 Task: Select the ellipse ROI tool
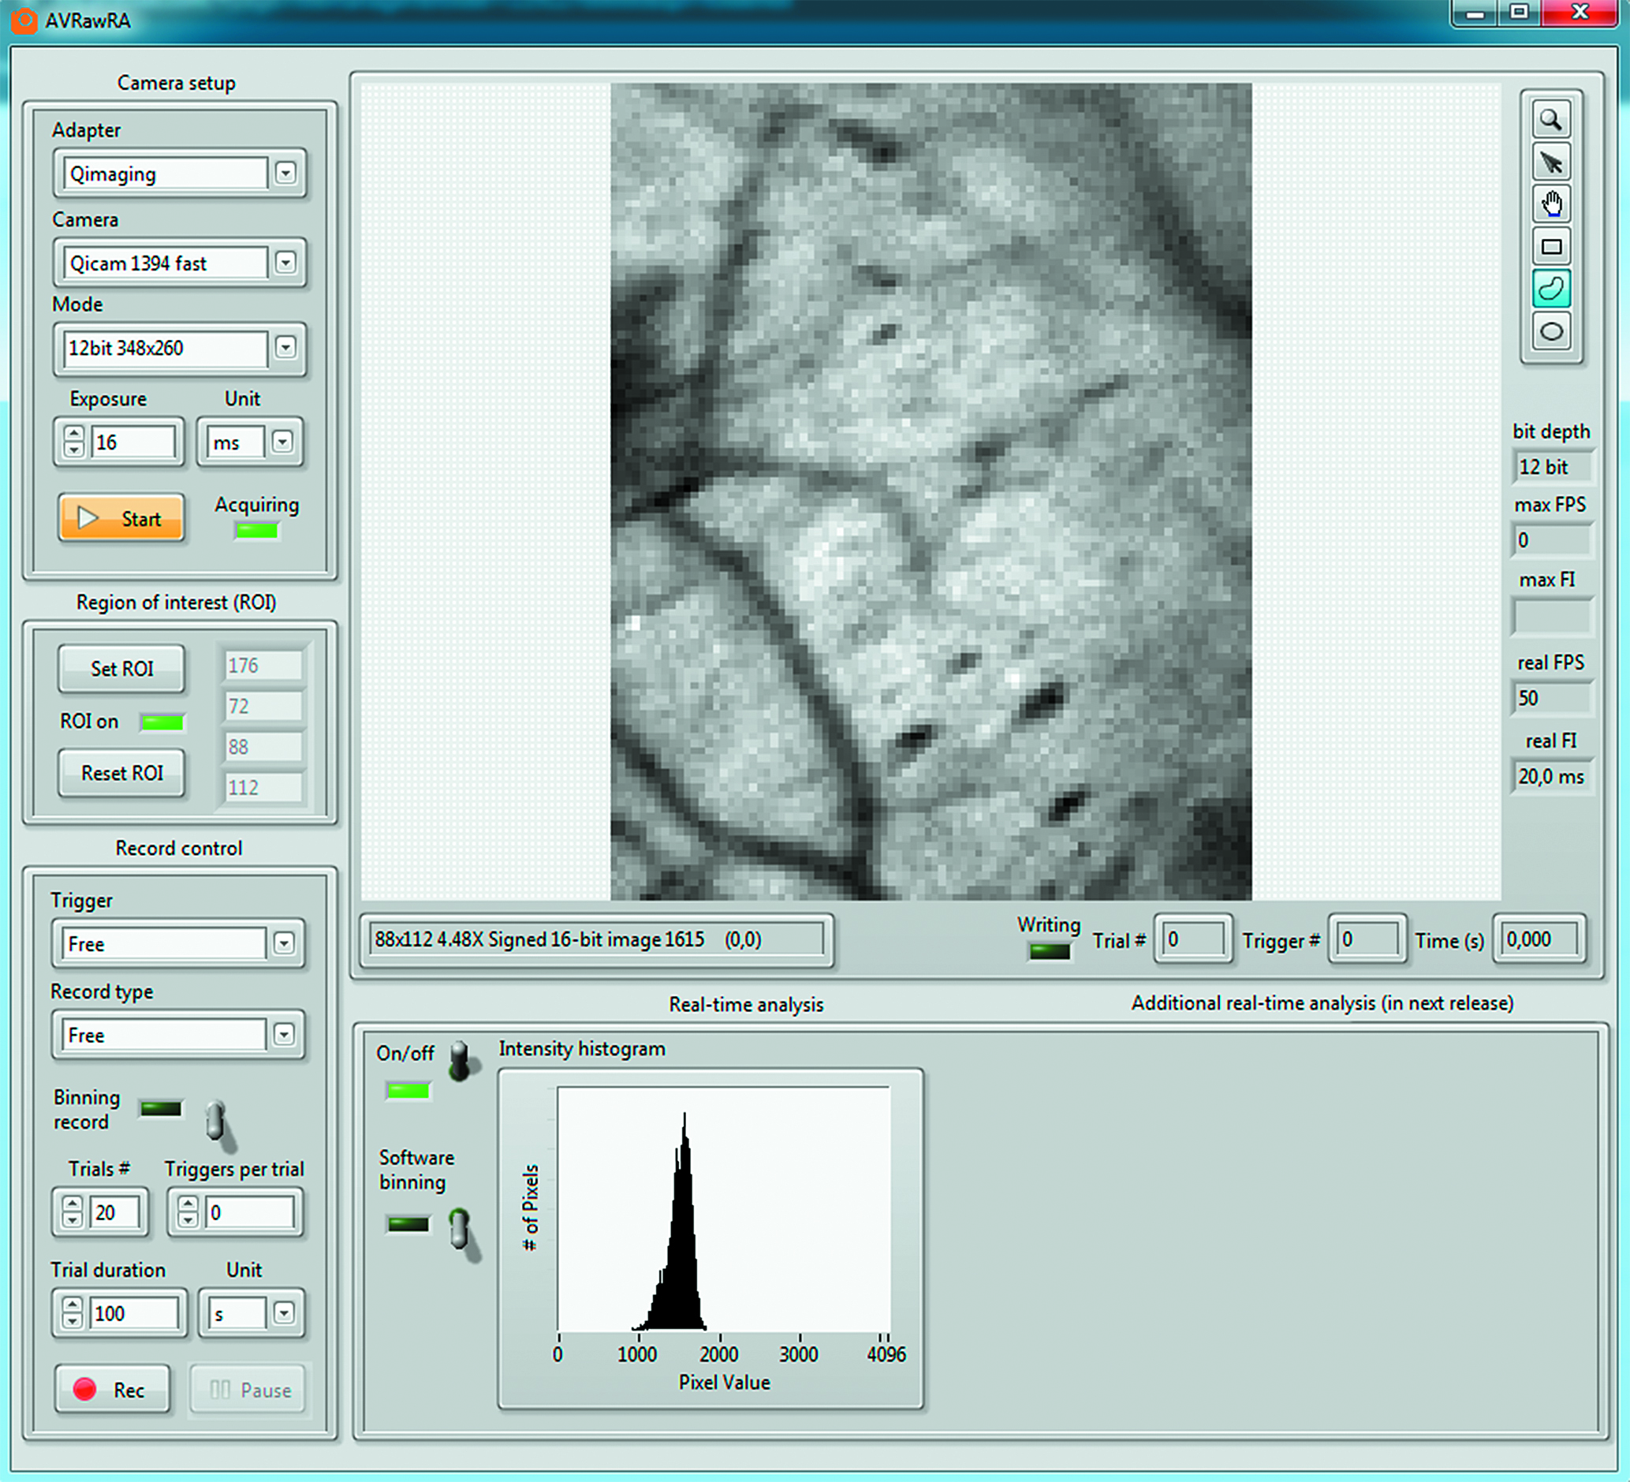pyautogui.click(x=1551, y=331)
